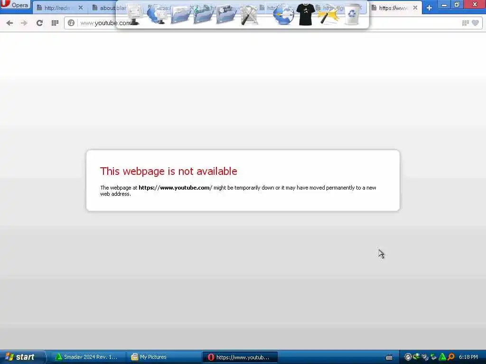Bookmark page with the heart icon

[475, 23]
